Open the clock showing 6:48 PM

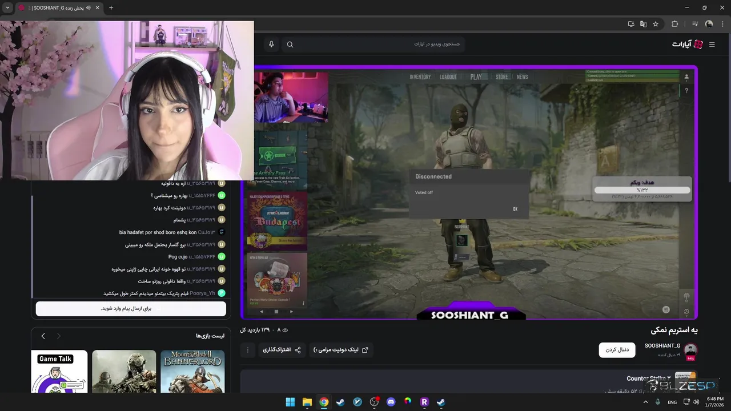[715, 402]
